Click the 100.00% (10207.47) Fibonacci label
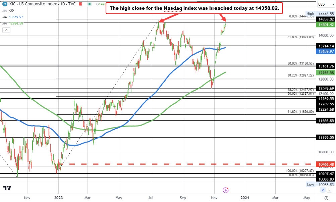 click(300, 171)
